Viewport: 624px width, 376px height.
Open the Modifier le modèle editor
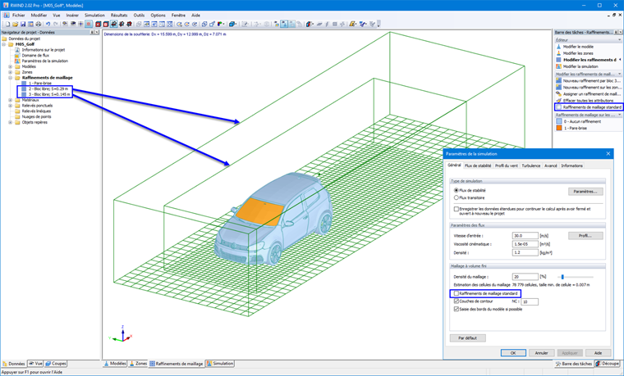click(578, 47)
